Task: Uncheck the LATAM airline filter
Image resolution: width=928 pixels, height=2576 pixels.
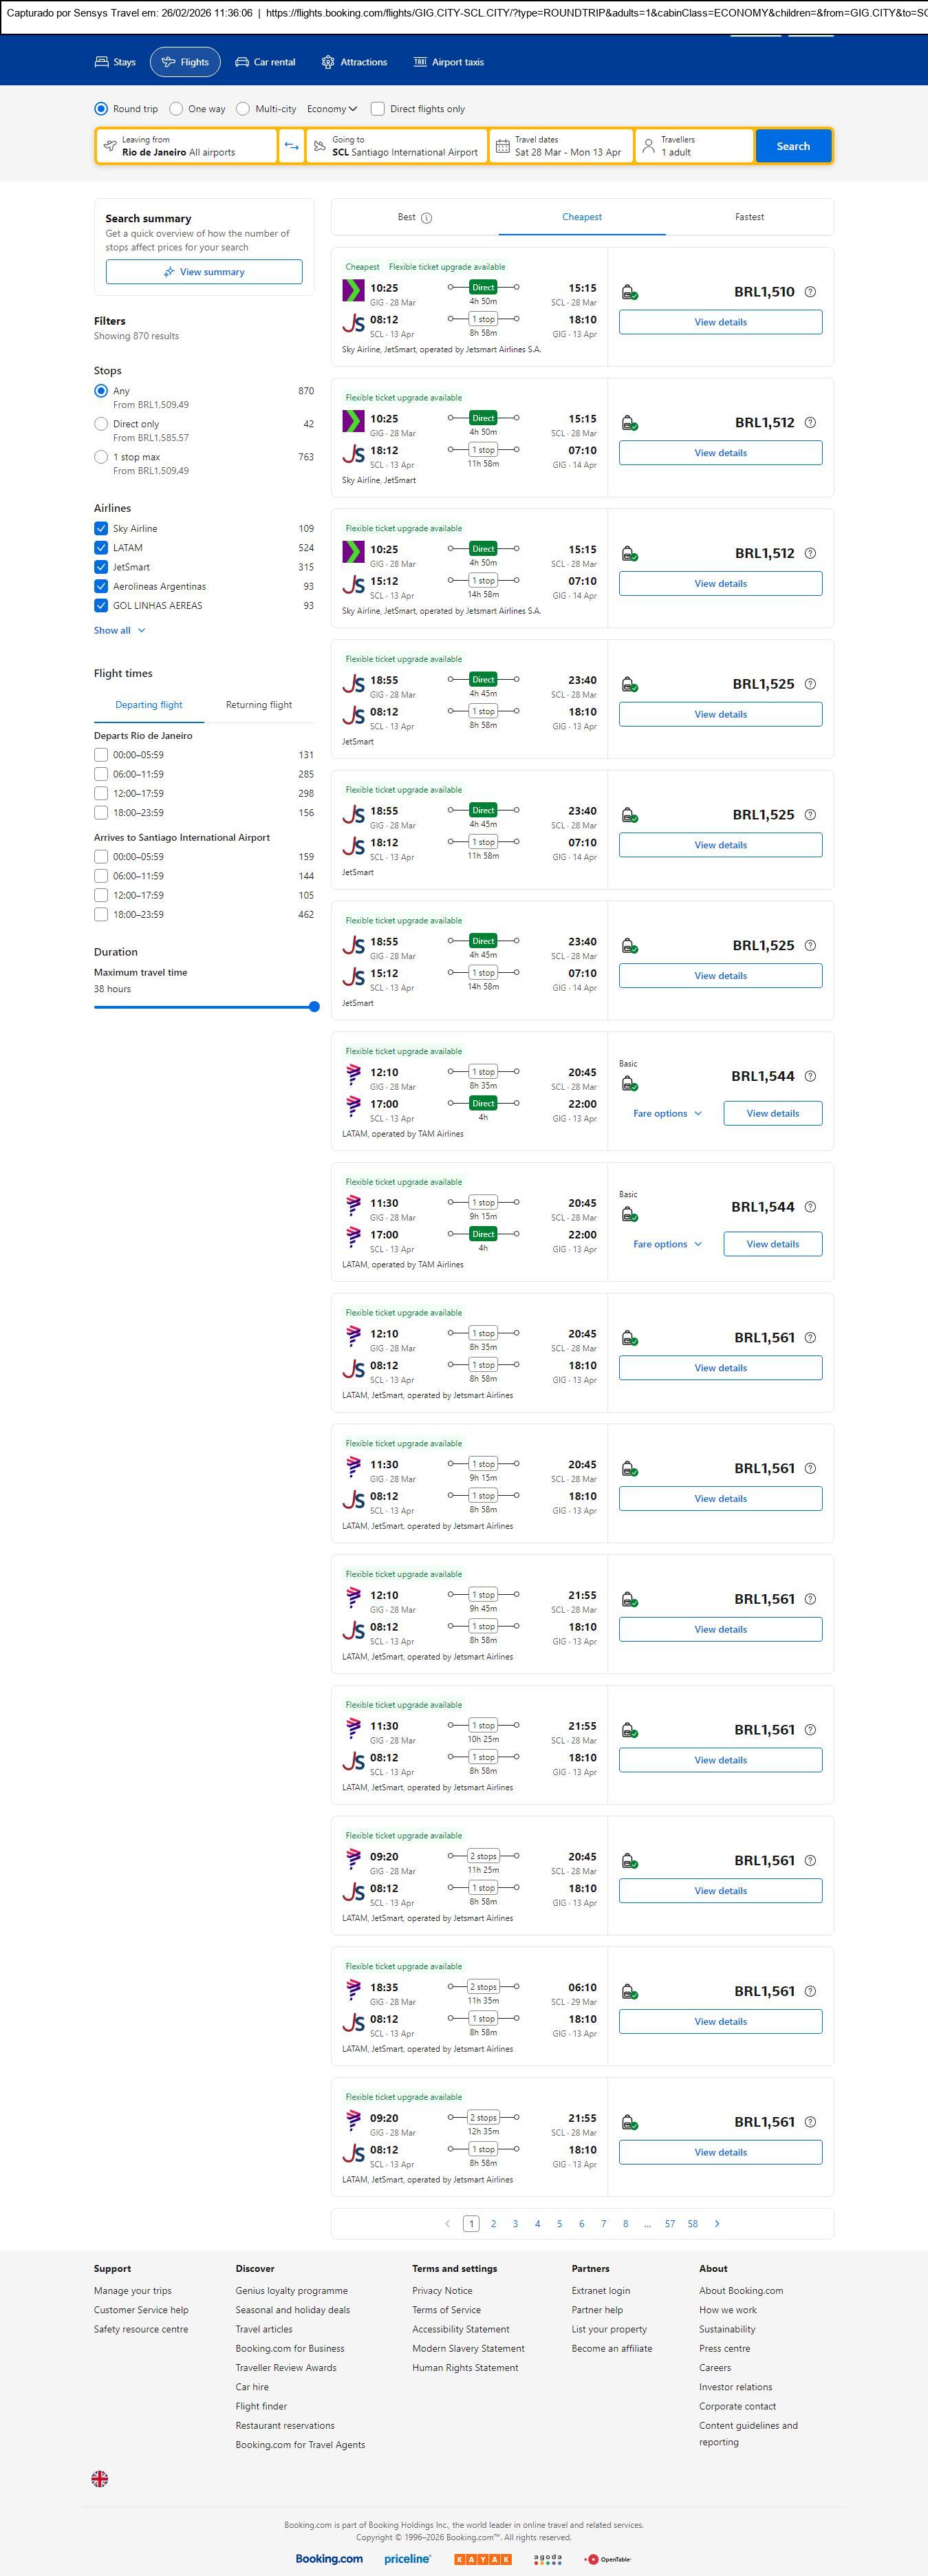Action: (101, 548)
